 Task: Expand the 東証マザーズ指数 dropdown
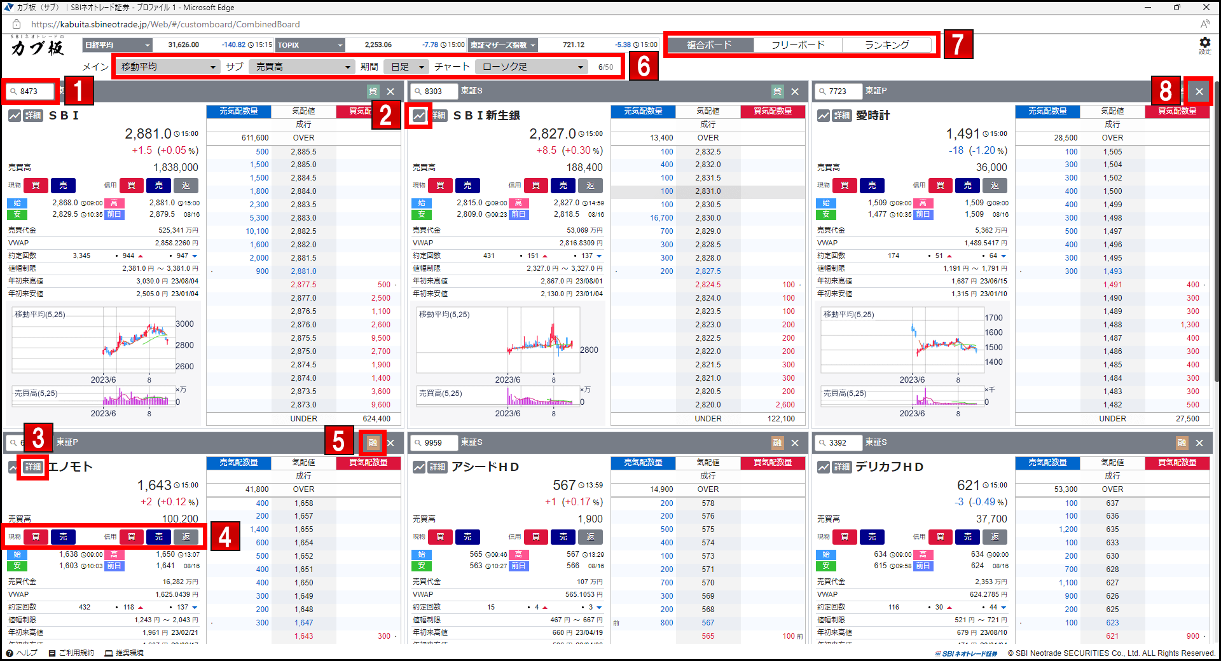pyautogui.click(x=503, y=45)
